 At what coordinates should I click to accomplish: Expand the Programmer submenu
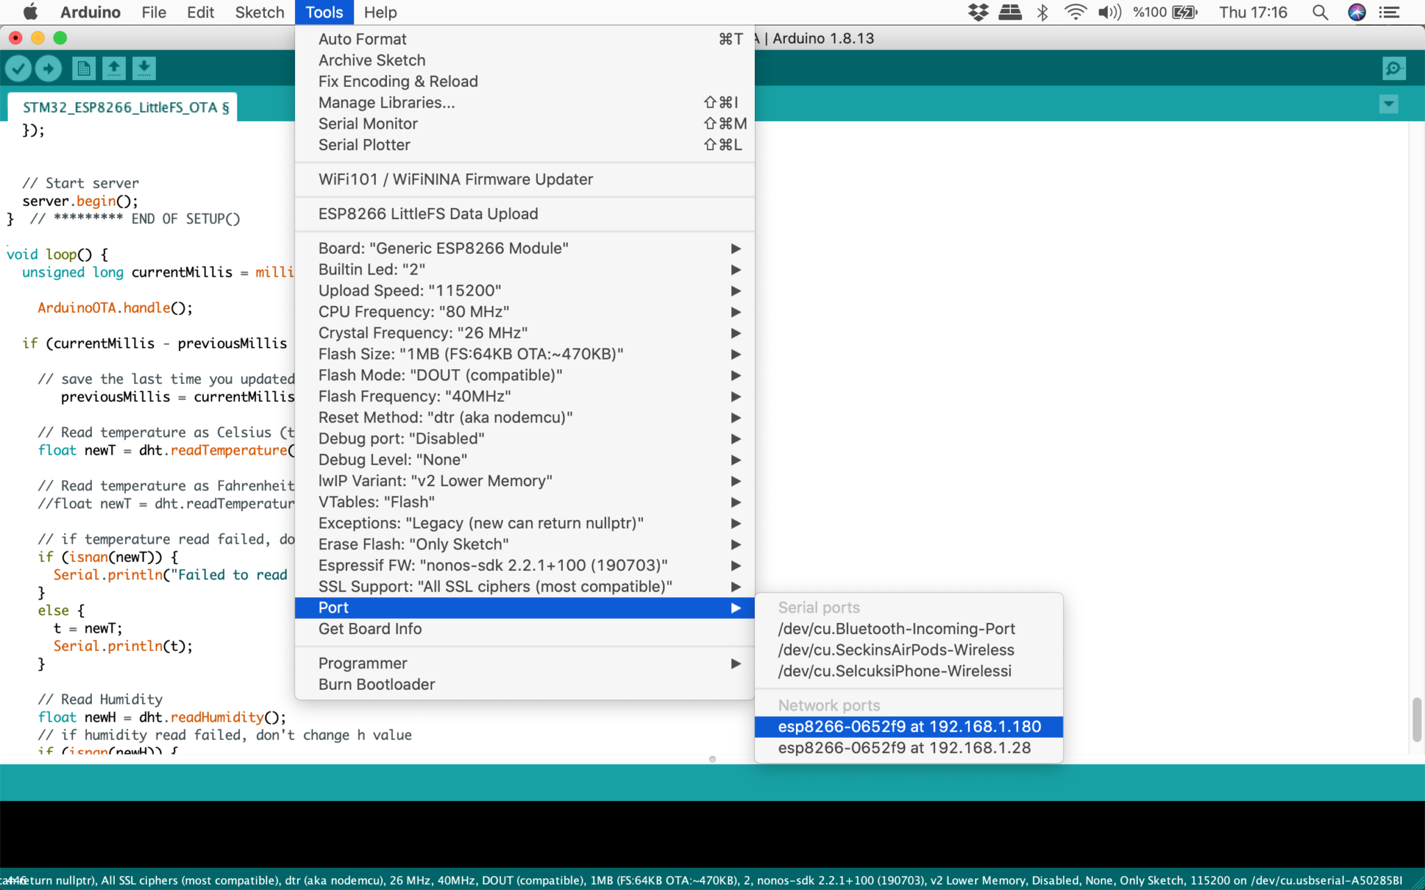point(525,663)
